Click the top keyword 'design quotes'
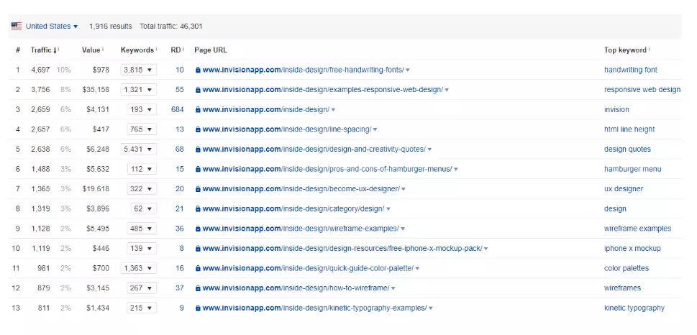The image size is (697, 335). point(627,150)
